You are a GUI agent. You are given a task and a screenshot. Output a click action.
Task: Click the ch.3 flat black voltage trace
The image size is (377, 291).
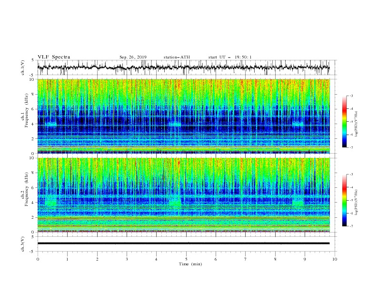183,243
